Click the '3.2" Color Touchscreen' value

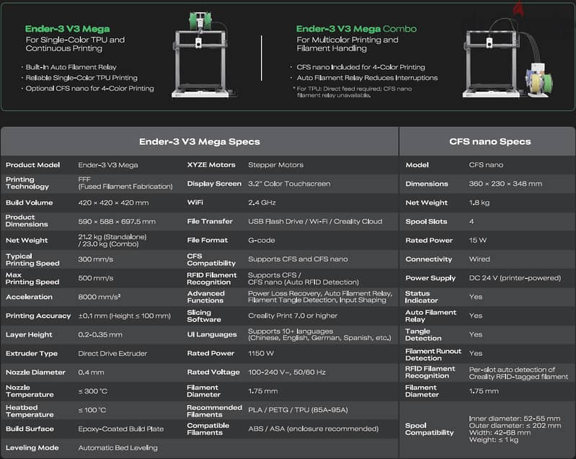pos(289,184)
